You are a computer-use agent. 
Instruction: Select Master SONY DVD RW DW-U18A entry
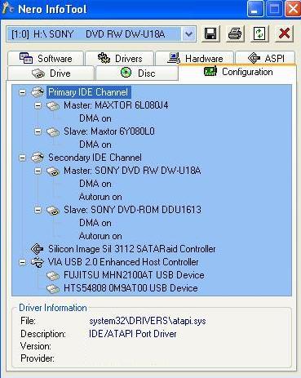tap(132, 171)
